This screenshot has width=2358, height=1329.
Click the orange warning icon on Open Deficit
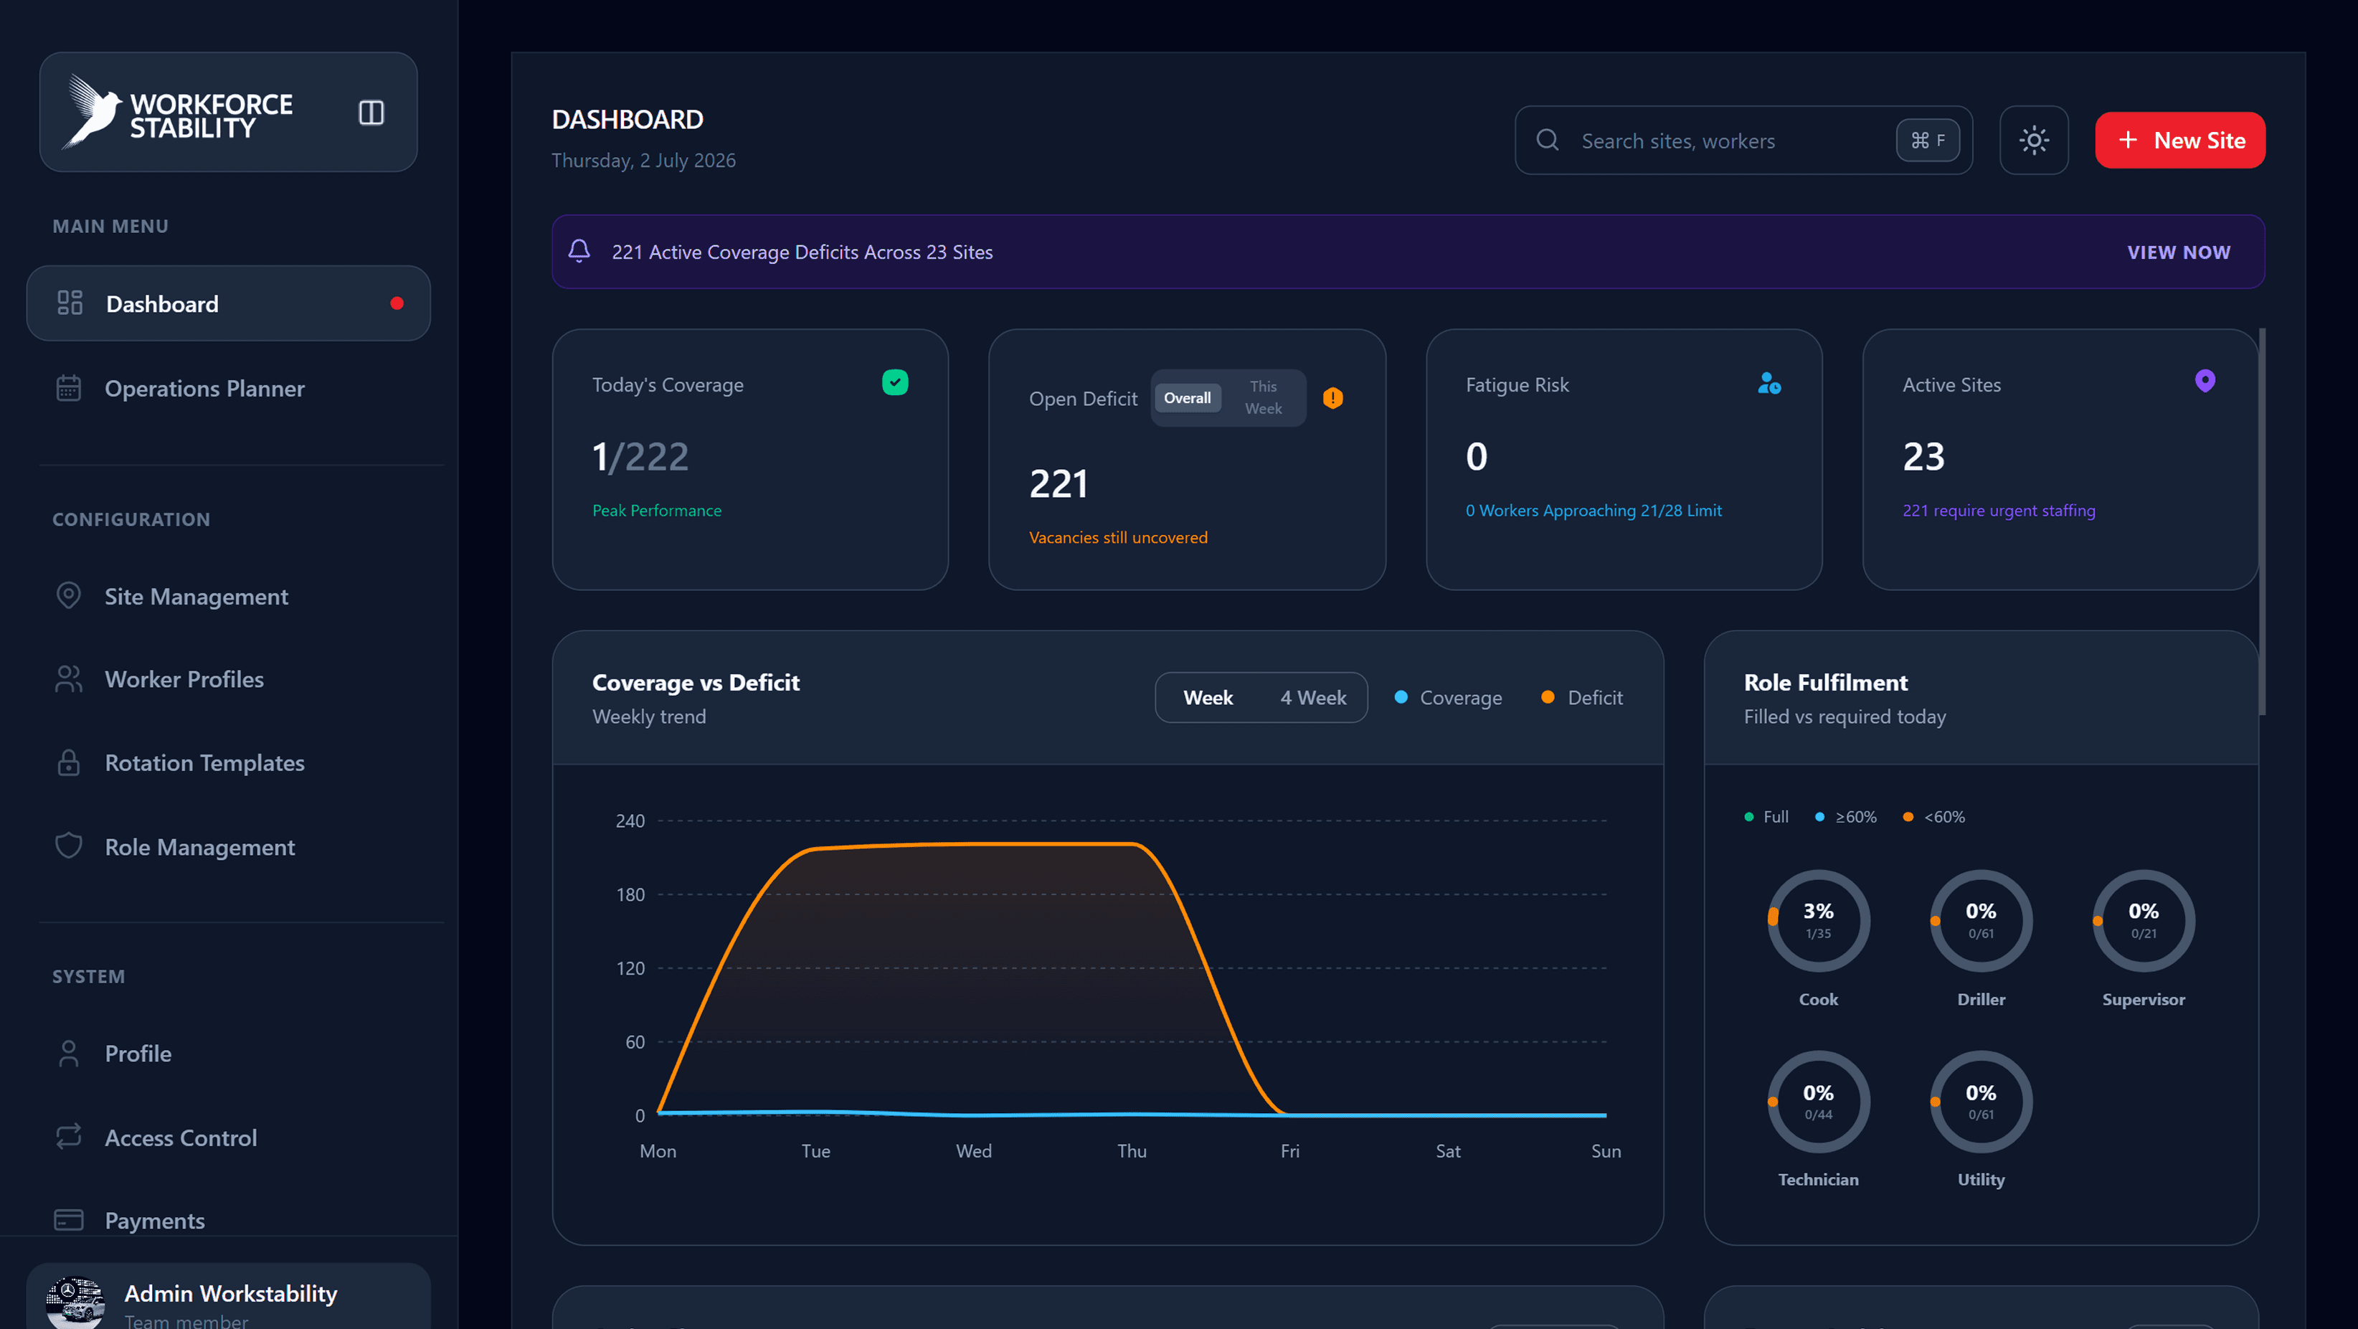[x=1332, y=398]
